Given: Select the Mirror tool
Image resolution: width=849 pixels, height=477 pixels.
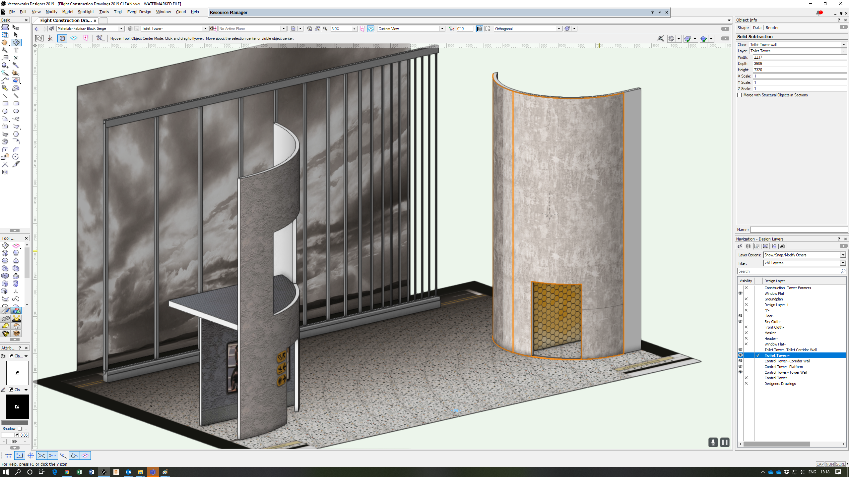Looking at the screenshot, I should 5,172.
